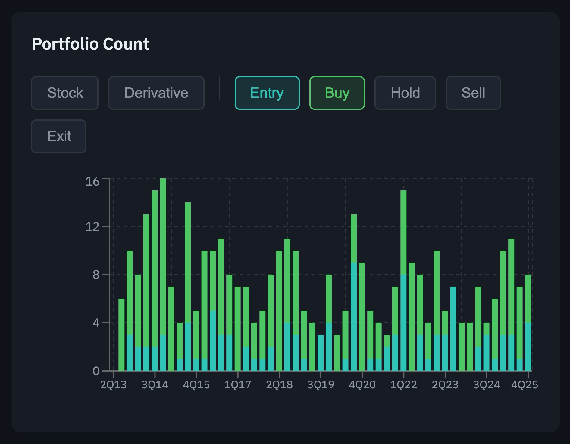Click the 3Q19 x-axis label
The height and width of the screenshot is (444, 570).
[321, 385]
